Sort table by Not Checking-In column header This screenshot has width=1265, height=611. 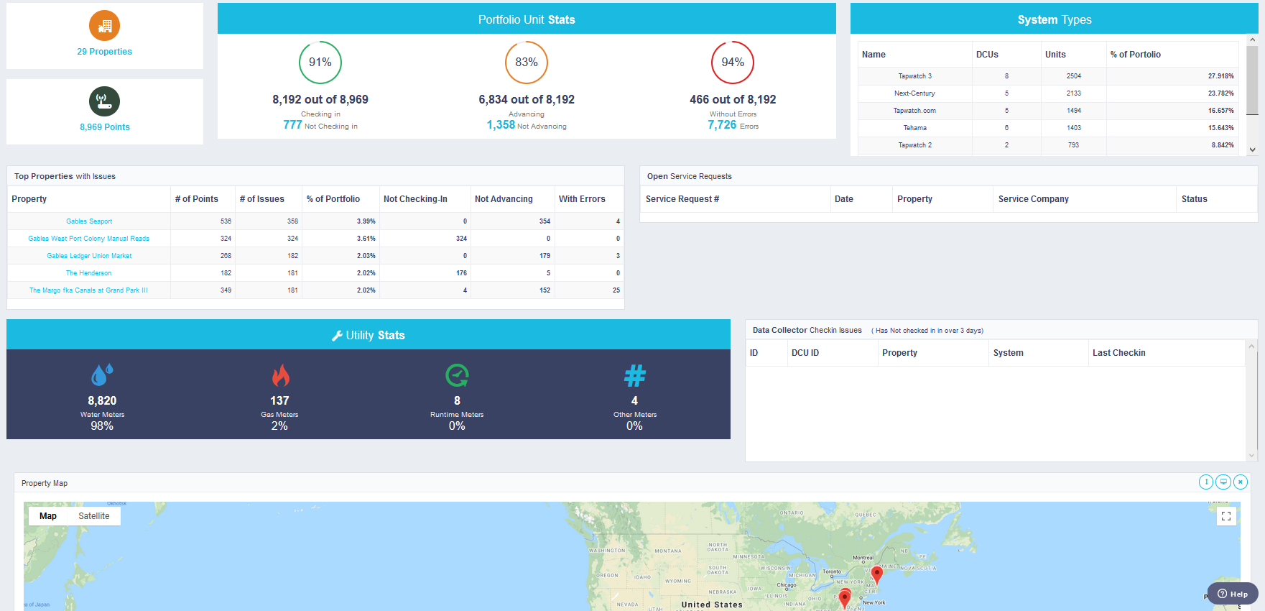tap(415, 199)
